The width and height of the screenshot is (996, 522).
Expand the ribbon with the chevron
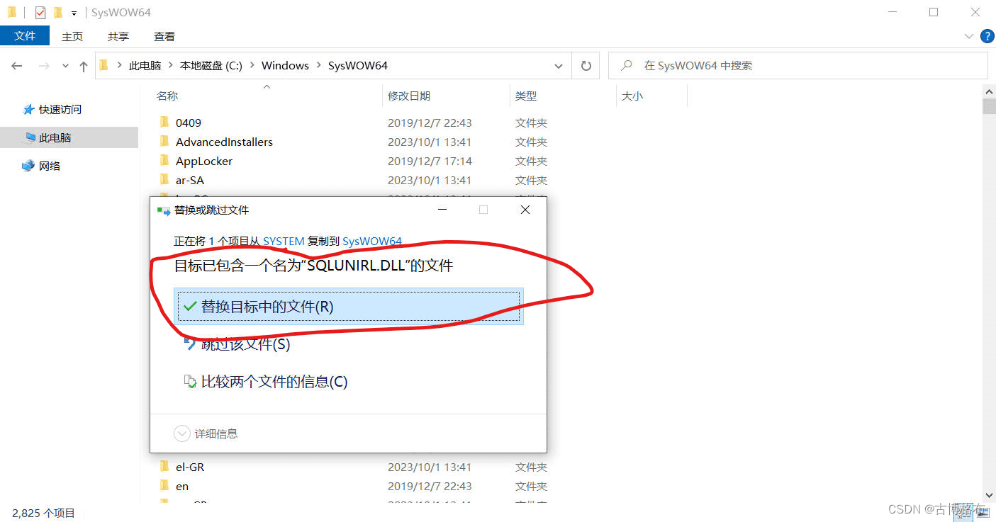coord(969,36)
